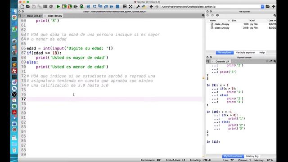
Task: Run cell and advance icon
Action: coord(70,7)
